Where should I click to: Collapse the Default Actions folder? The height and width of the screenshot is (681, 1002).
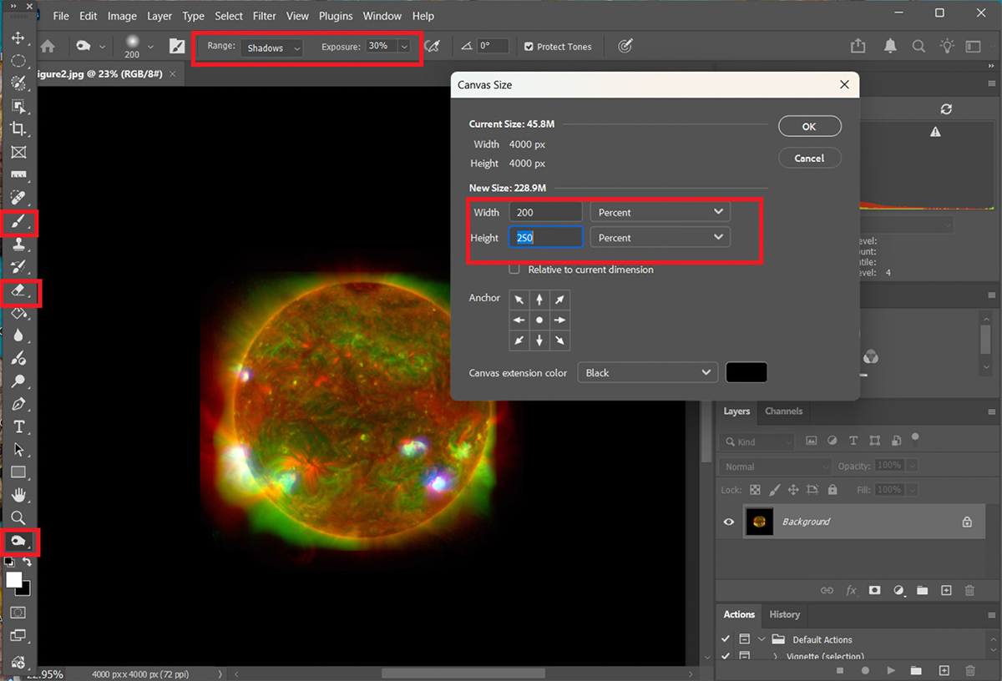pyautogui.click(x=762, y=639)
